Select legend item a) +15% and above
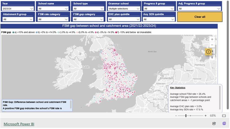The width and height of the screenshot is (230, 129). point(24,32)
